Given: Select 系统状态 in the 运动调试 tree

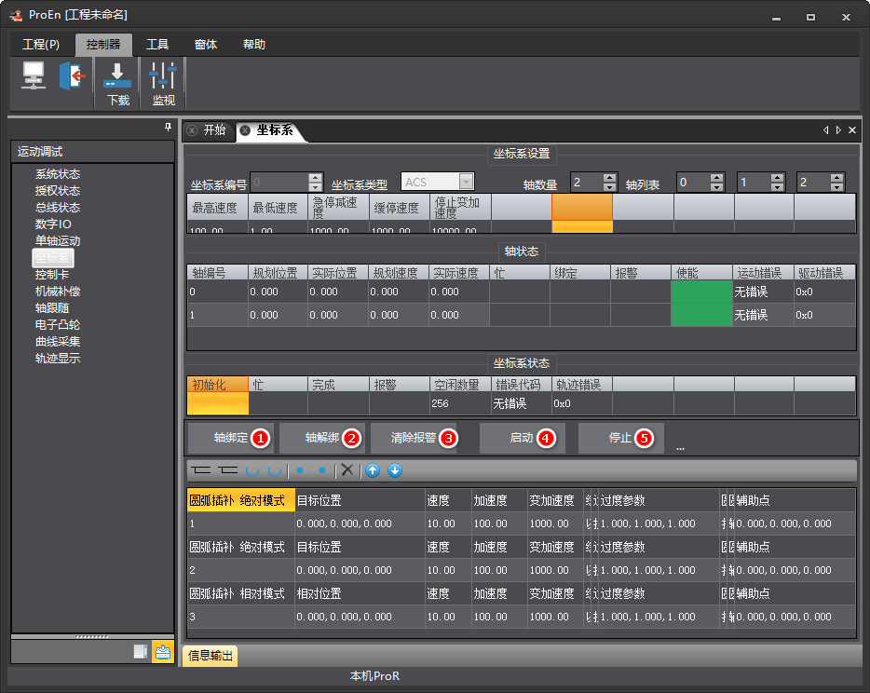Looking at the screenshot, I should coord(57,173).
